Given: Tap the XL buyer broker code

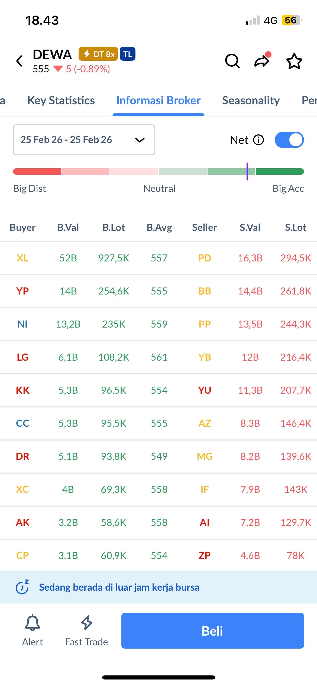Looking at the screenshot, I should [x=22, y=258].
